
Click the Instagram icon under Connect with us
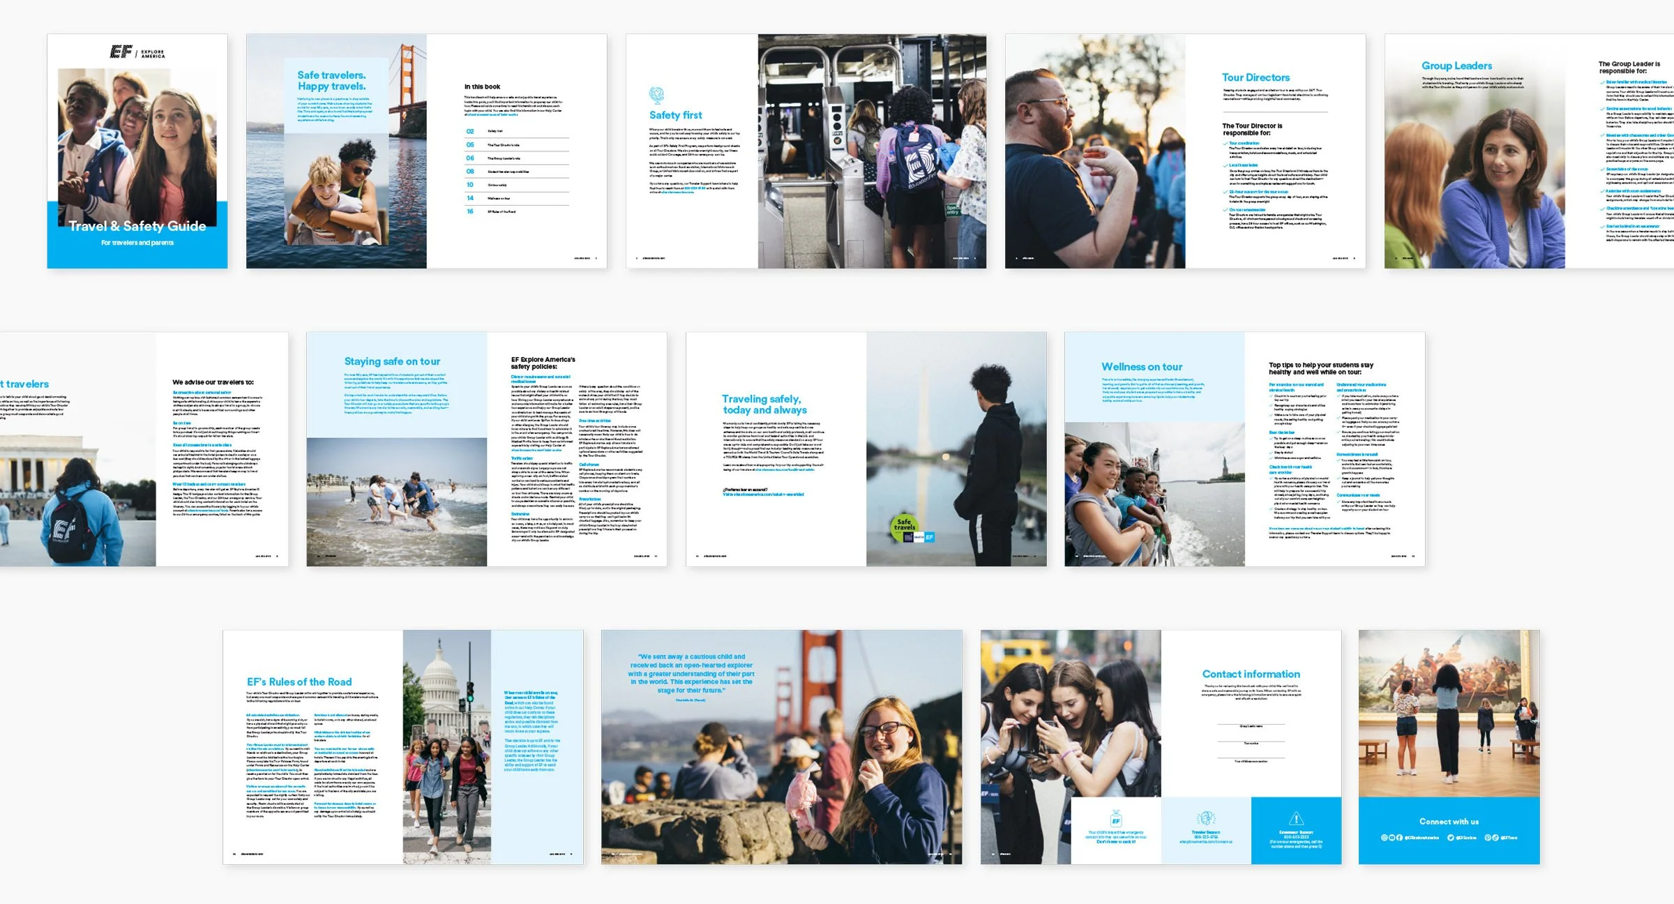click(1385, 838)
